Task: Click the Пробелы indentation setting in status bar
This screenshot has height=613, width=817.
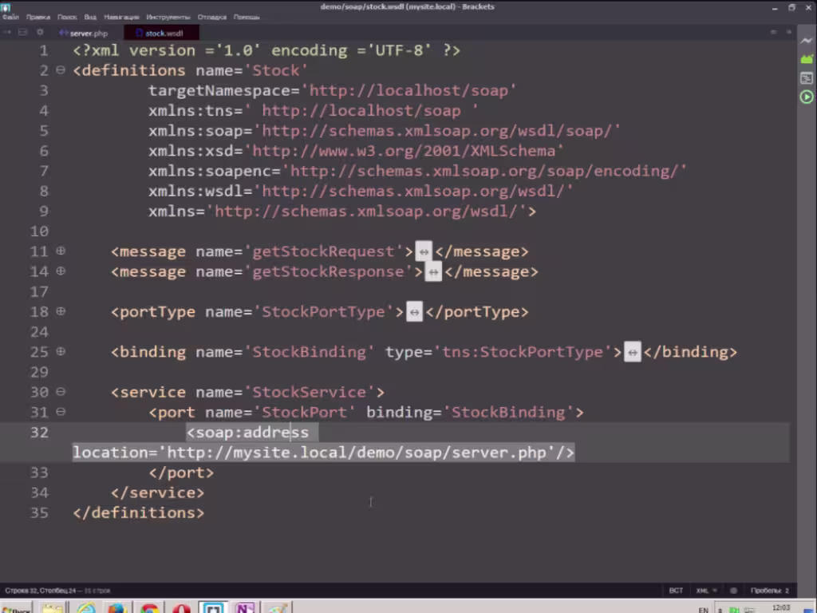Action: (769, 591)
